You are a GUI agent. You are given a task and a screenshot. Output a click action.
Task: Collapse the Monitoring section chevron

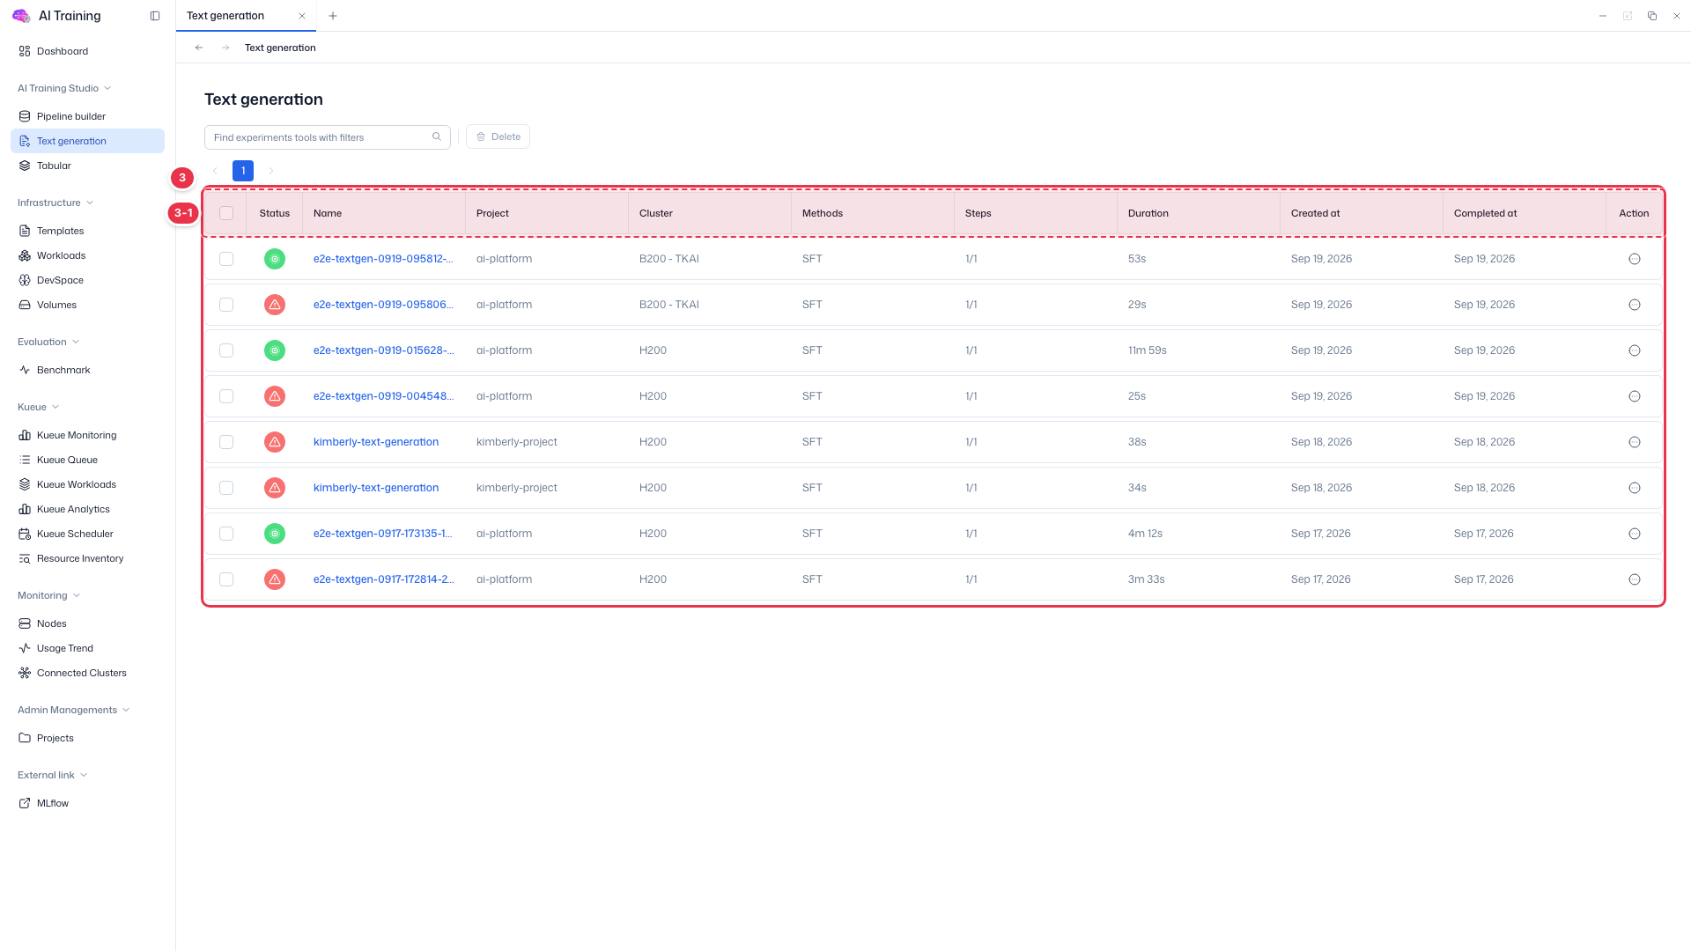tap(77, 595)
